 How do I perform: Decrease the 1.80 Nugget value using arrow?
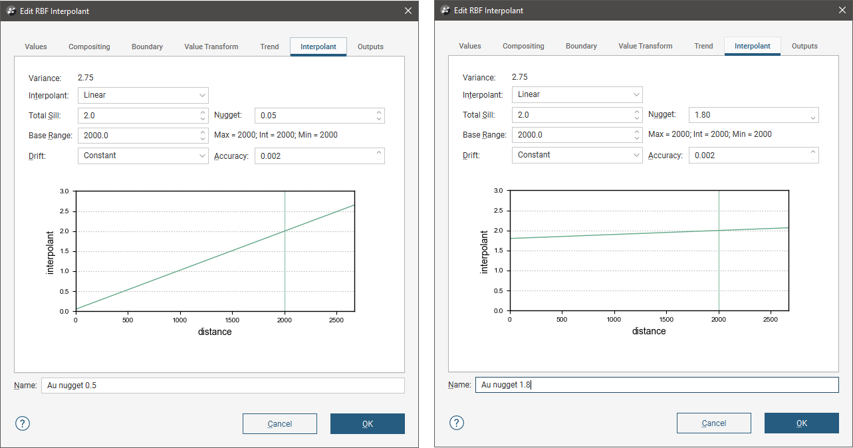(x=813, y=118)
